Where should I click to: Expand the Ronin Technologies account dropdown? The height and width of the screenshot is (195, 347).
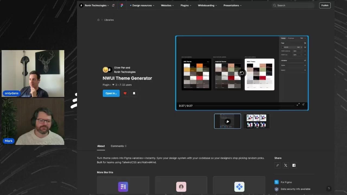click(95, 5)
